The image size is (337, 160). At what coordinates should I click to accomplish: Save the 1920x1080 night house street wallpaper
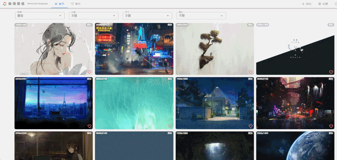[250, 79]
